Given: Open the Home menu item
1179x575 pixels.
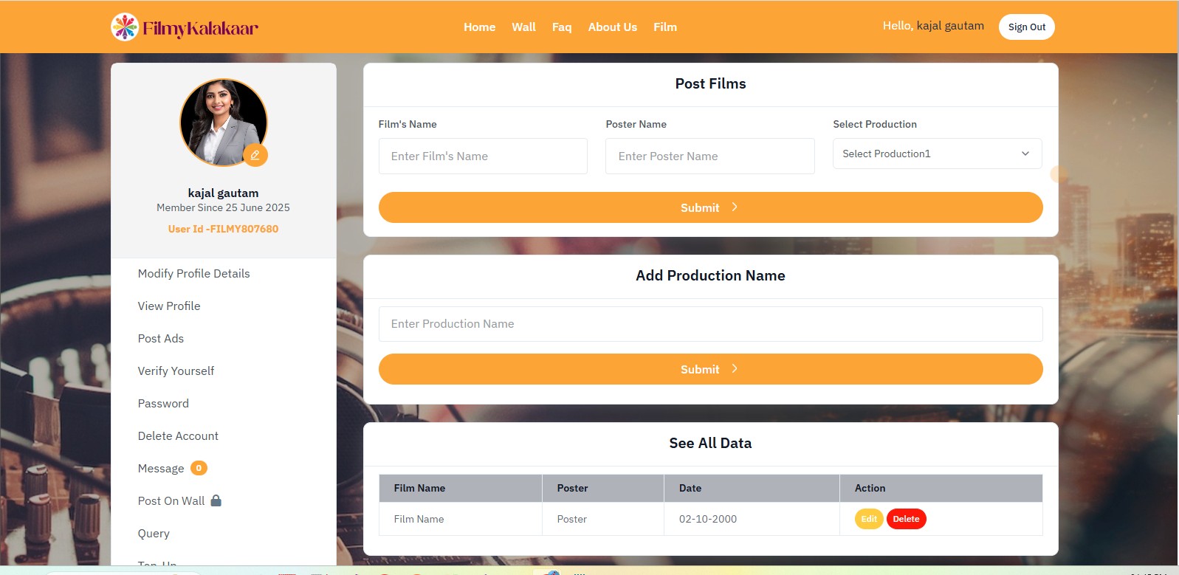Looking at the screenshot, I should (479, 27).
